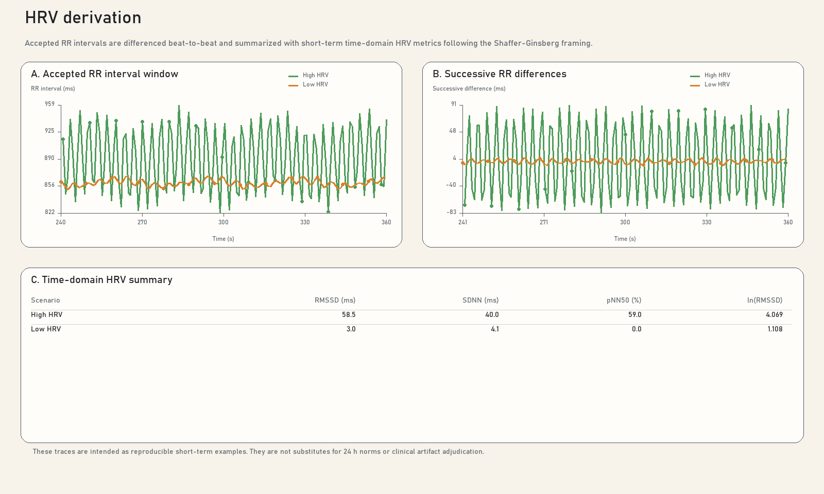Select the 'Low HRV' row label in the table
This screenshot has width=824, height=494.
[x=46, y=329]
